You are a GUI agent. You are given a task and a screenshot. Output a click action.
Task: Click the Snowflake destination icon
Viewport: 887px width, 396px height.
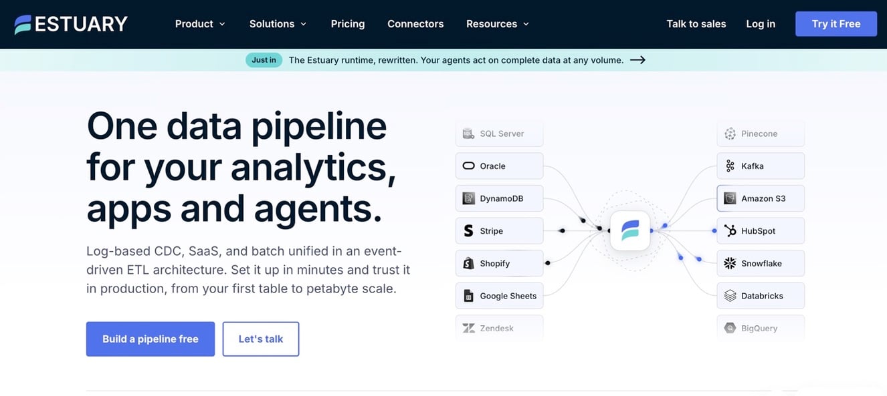coord(730,263)
